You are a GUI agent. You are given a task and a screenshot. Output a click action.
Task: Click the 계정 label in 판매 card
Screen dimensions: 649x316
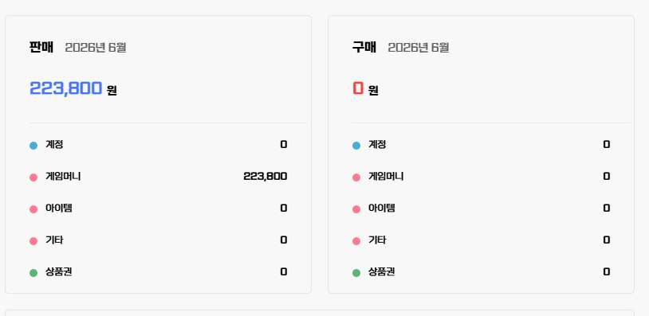coord(54,145)
